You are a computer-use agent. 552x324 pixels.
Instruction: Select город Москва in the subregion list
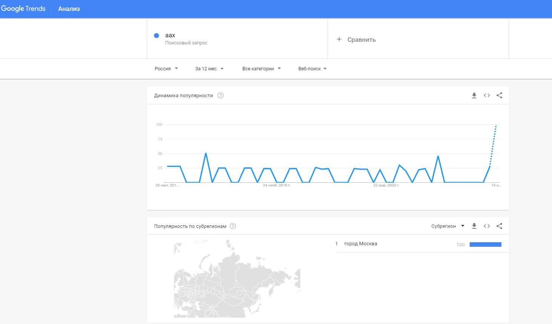[361, 244]
